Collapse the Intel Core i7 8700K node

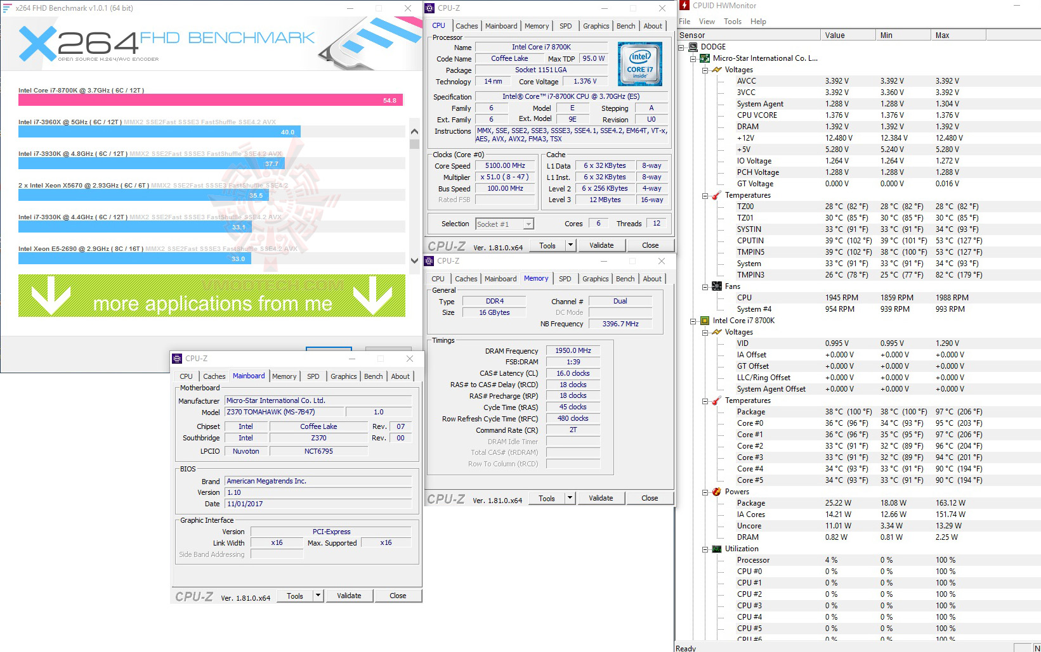693,321
